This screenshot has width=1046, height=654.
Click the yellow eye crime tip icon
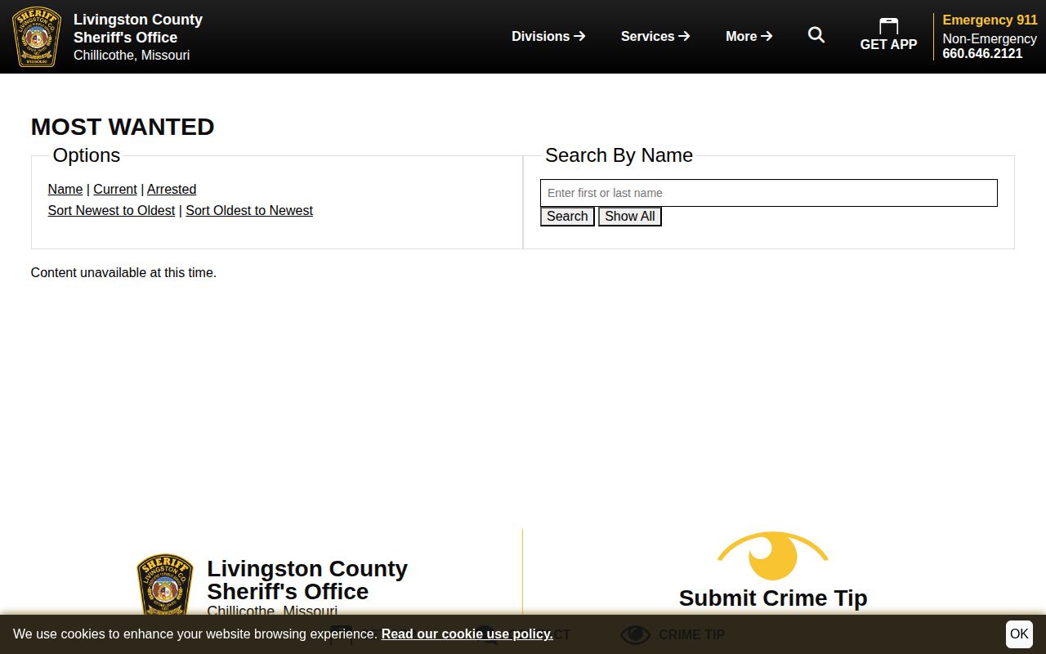tap(773, 557)
